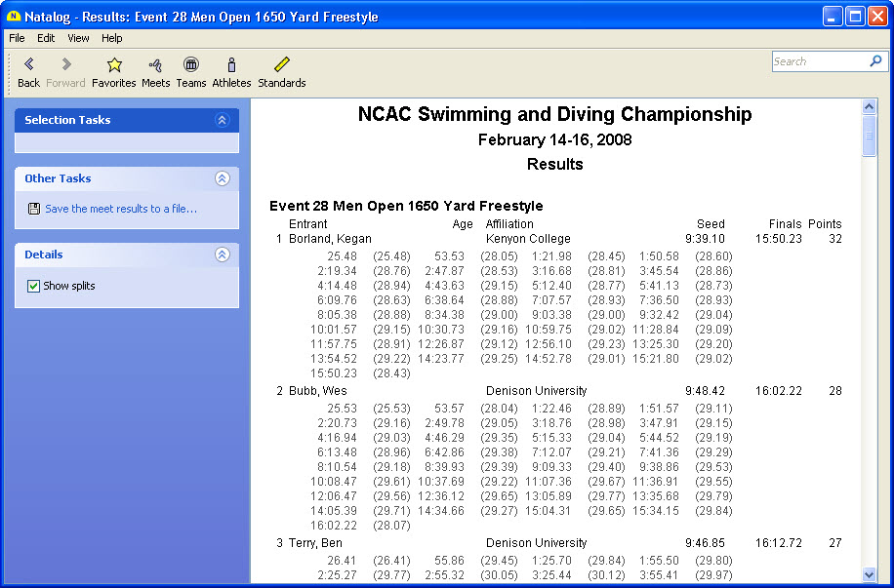Uncheck the Show splits checkbox
The width and height of the screenshot is (894, 588).
pyautogui.click(x=34, y=286)
